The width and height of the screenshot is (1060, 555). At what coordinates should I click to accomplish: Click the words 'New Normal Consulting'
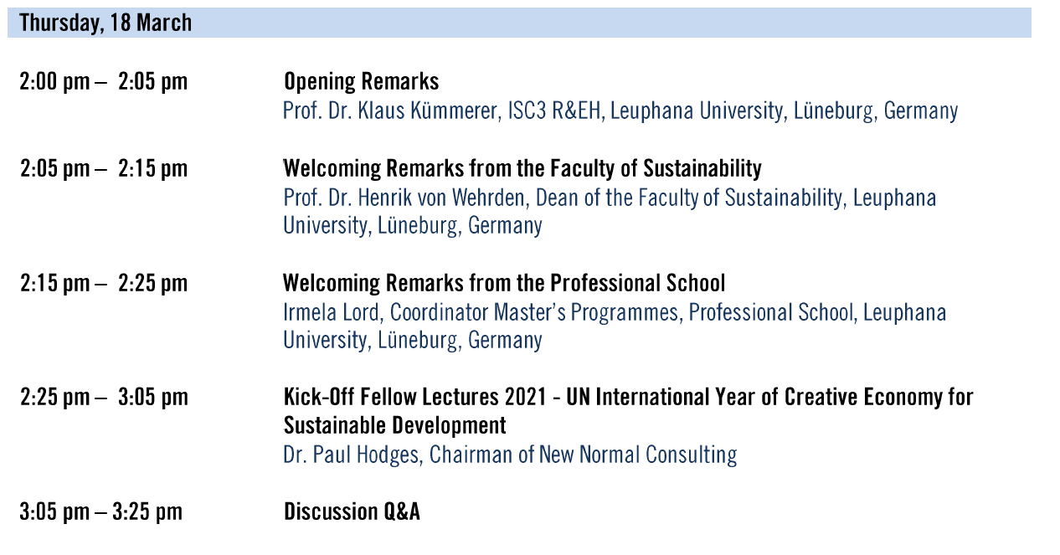[638, 455]
